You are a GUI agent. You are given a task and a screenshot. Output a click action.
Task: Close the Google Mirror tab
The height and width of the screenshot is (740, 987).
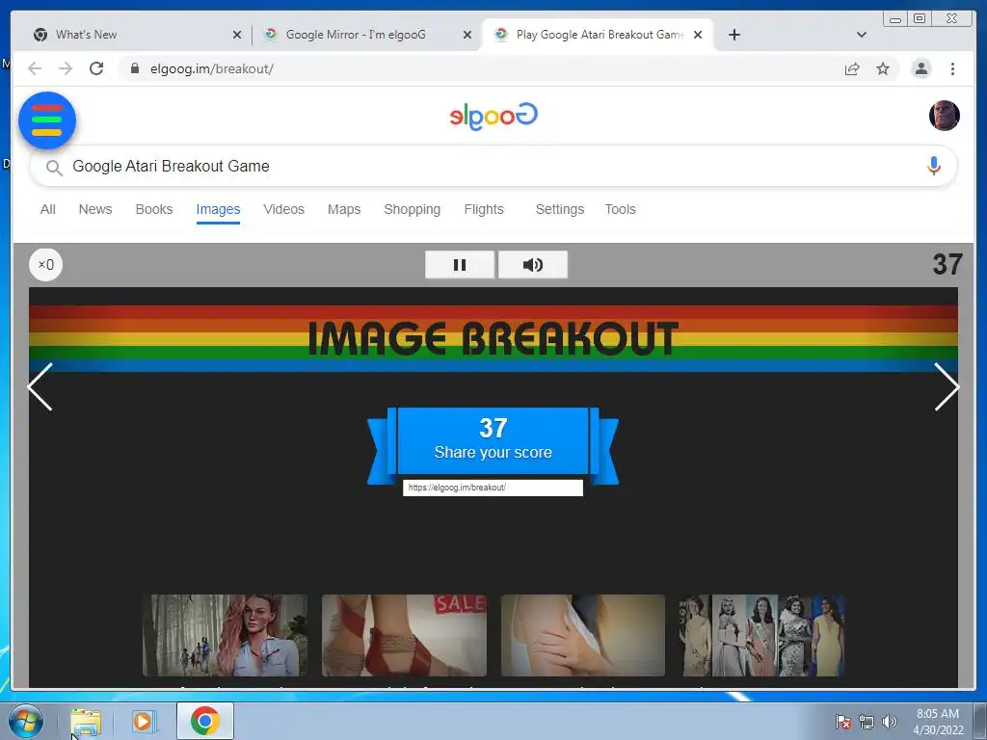pyautogui.click(x=467, y=36)
